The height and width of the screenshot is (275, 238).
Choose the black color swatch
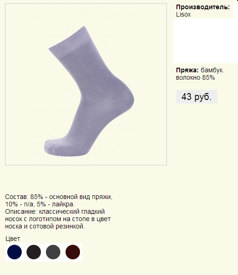point(34,252)
